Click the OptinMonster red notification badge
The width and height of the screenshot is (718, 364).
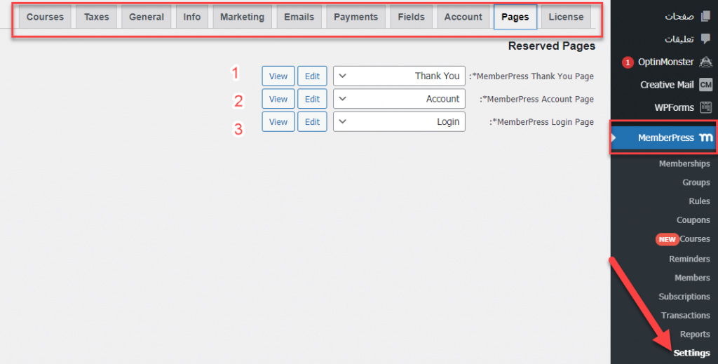click(x=627, y=62)
